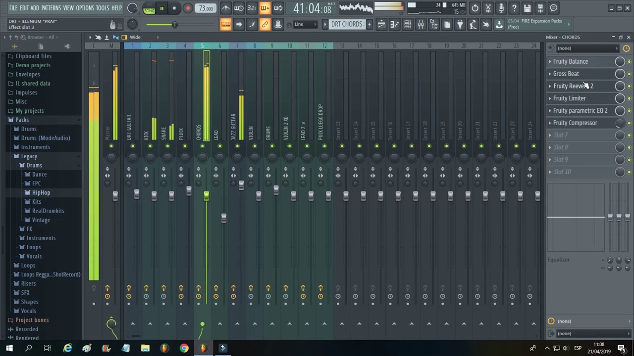The width and height of the screenshot is (634, 356).
Task: Open the tempo tapper icon
Action: click(x=473, y=25)
